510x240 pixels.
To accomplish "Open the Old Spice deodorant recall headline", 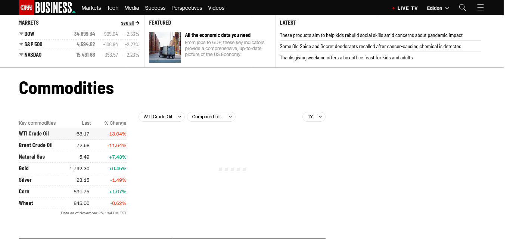I will [370, 46].
